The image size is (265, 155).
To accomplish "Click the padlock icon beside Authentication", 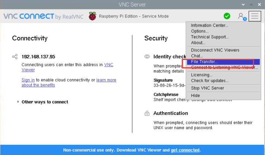I will click(147, 113).
